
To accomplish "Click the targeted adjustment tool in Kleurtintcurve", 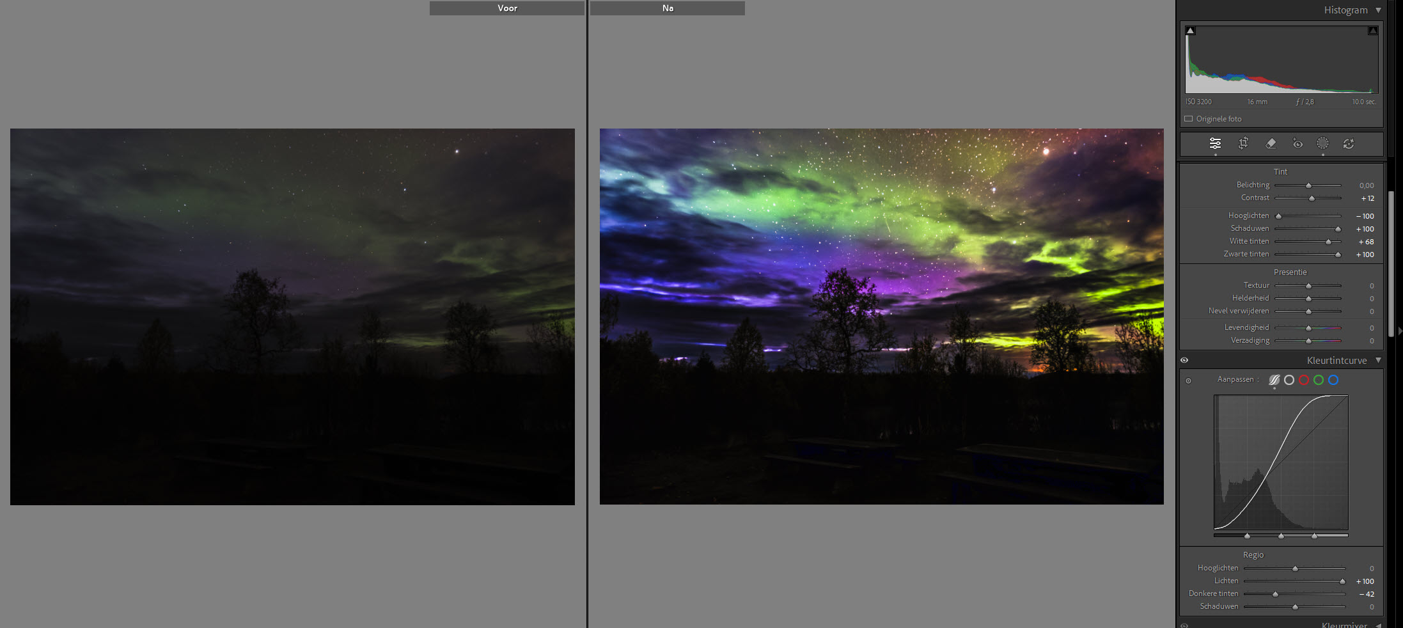I will coord(1189,381).
